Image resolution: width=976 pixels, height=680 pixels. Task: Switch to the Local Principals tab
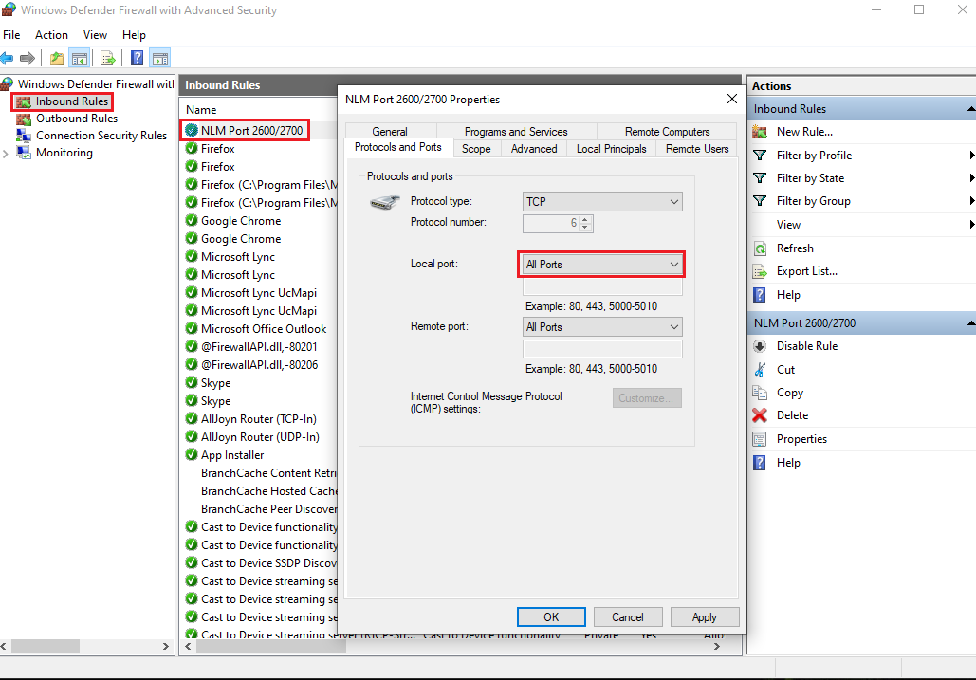[611, 149]
